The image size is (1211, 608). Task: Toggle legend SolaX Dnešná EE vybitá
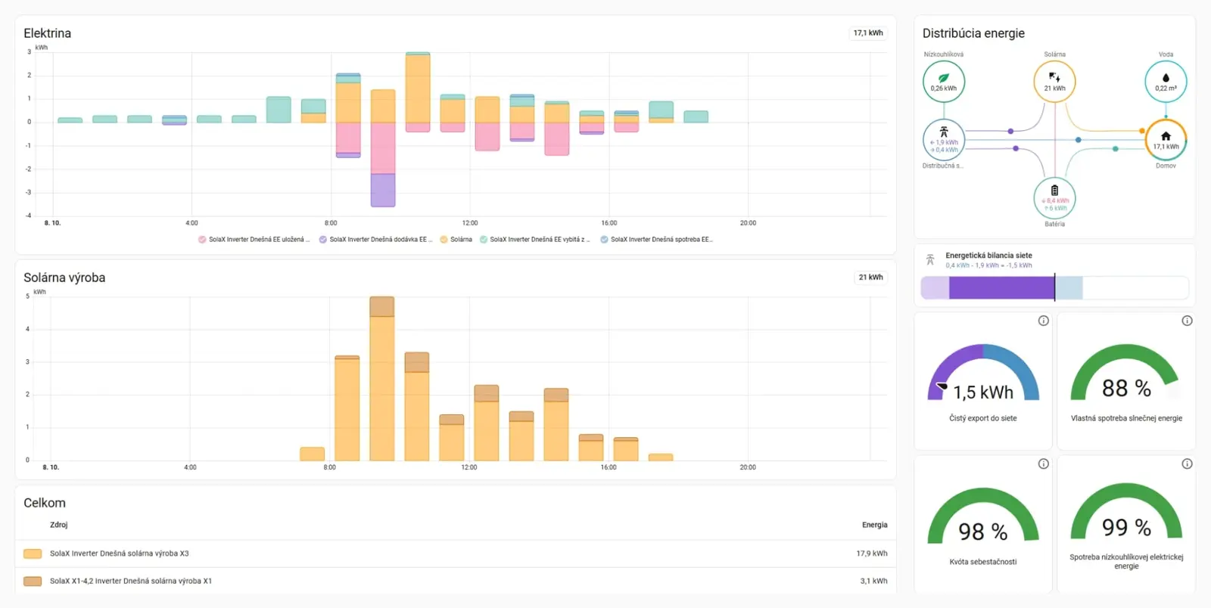(x=534, y=240)
